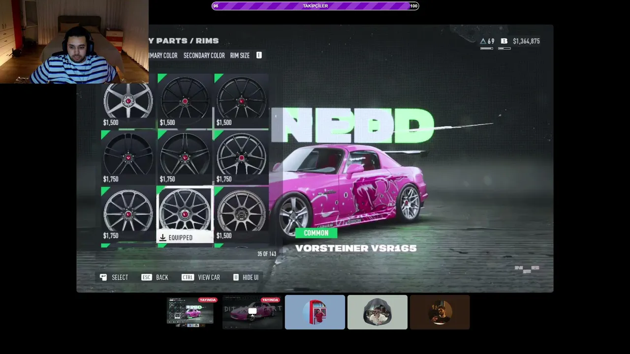Click the $1,364,875 cash balance
The image size is (630, 354).
click(526, 41)
